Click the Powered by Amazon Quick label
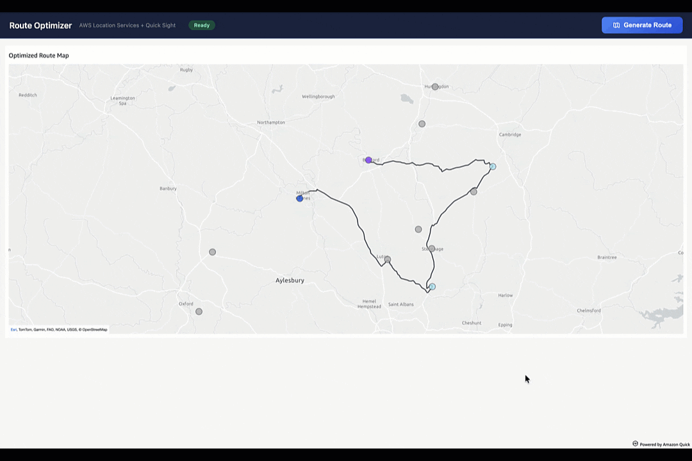 664,444
